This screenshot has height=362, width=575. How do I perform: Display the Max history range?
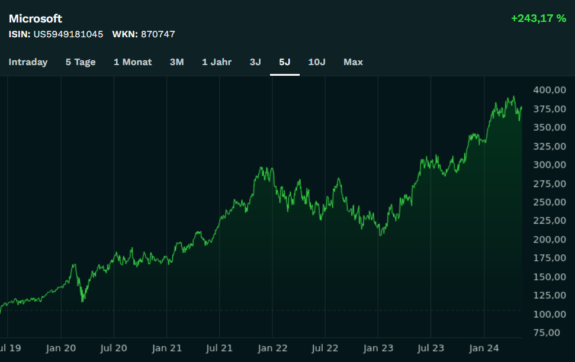(353, 62)
